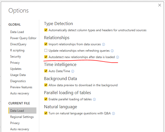Click the Natural language heading
This screenshot has height=132, width=165.
pyautogui.click(x=61, y=107)
